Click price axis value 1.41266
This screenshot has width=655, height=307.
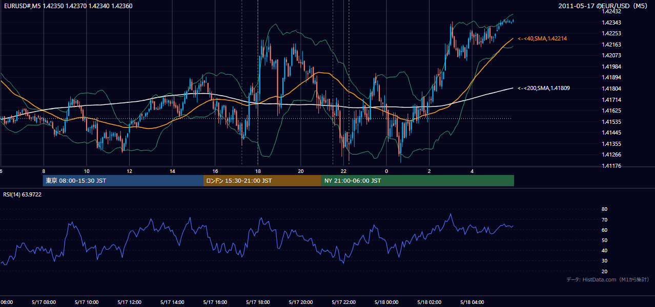point(612,155)
